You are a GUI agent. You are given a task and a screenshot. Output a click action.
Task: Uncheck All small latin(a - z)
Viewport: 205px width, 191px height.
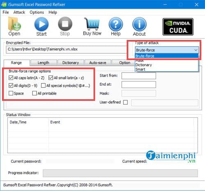pyautogui.click(x=51, y=78)
